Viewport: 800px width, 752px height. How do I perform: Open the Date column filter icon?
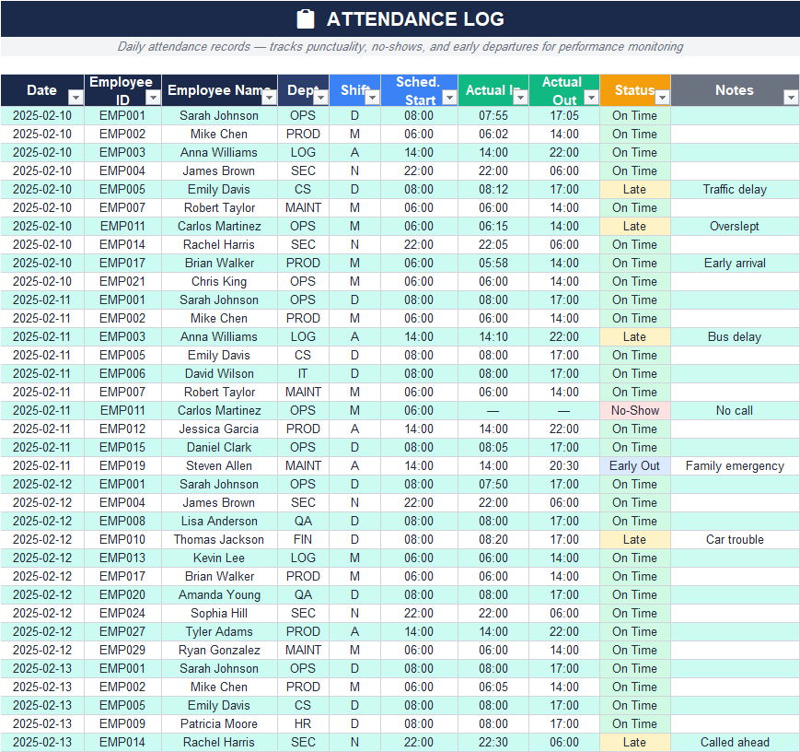point(74,99)
